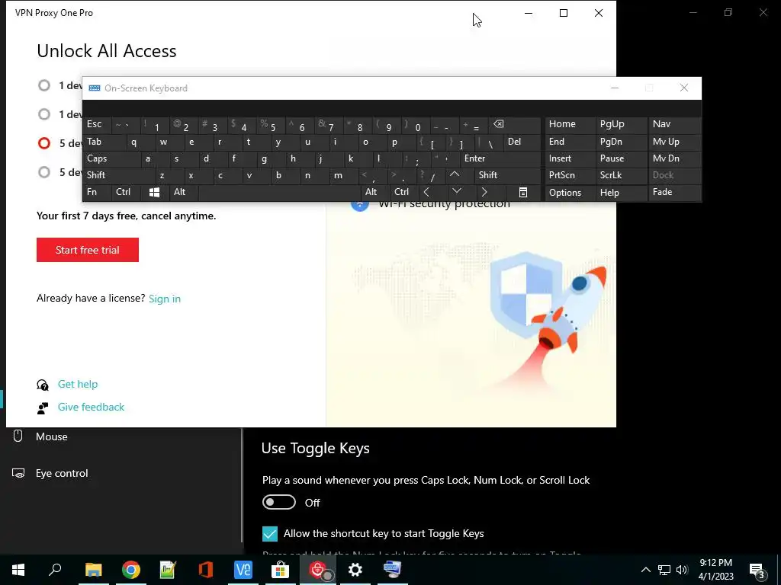Screen dimensions: 781x585
Task: Click the Wi-Fi security protection icon
Action: coord(360,204)
